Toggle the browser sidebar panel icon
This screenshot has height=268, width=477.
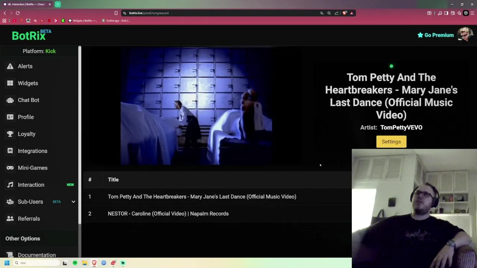446,13
